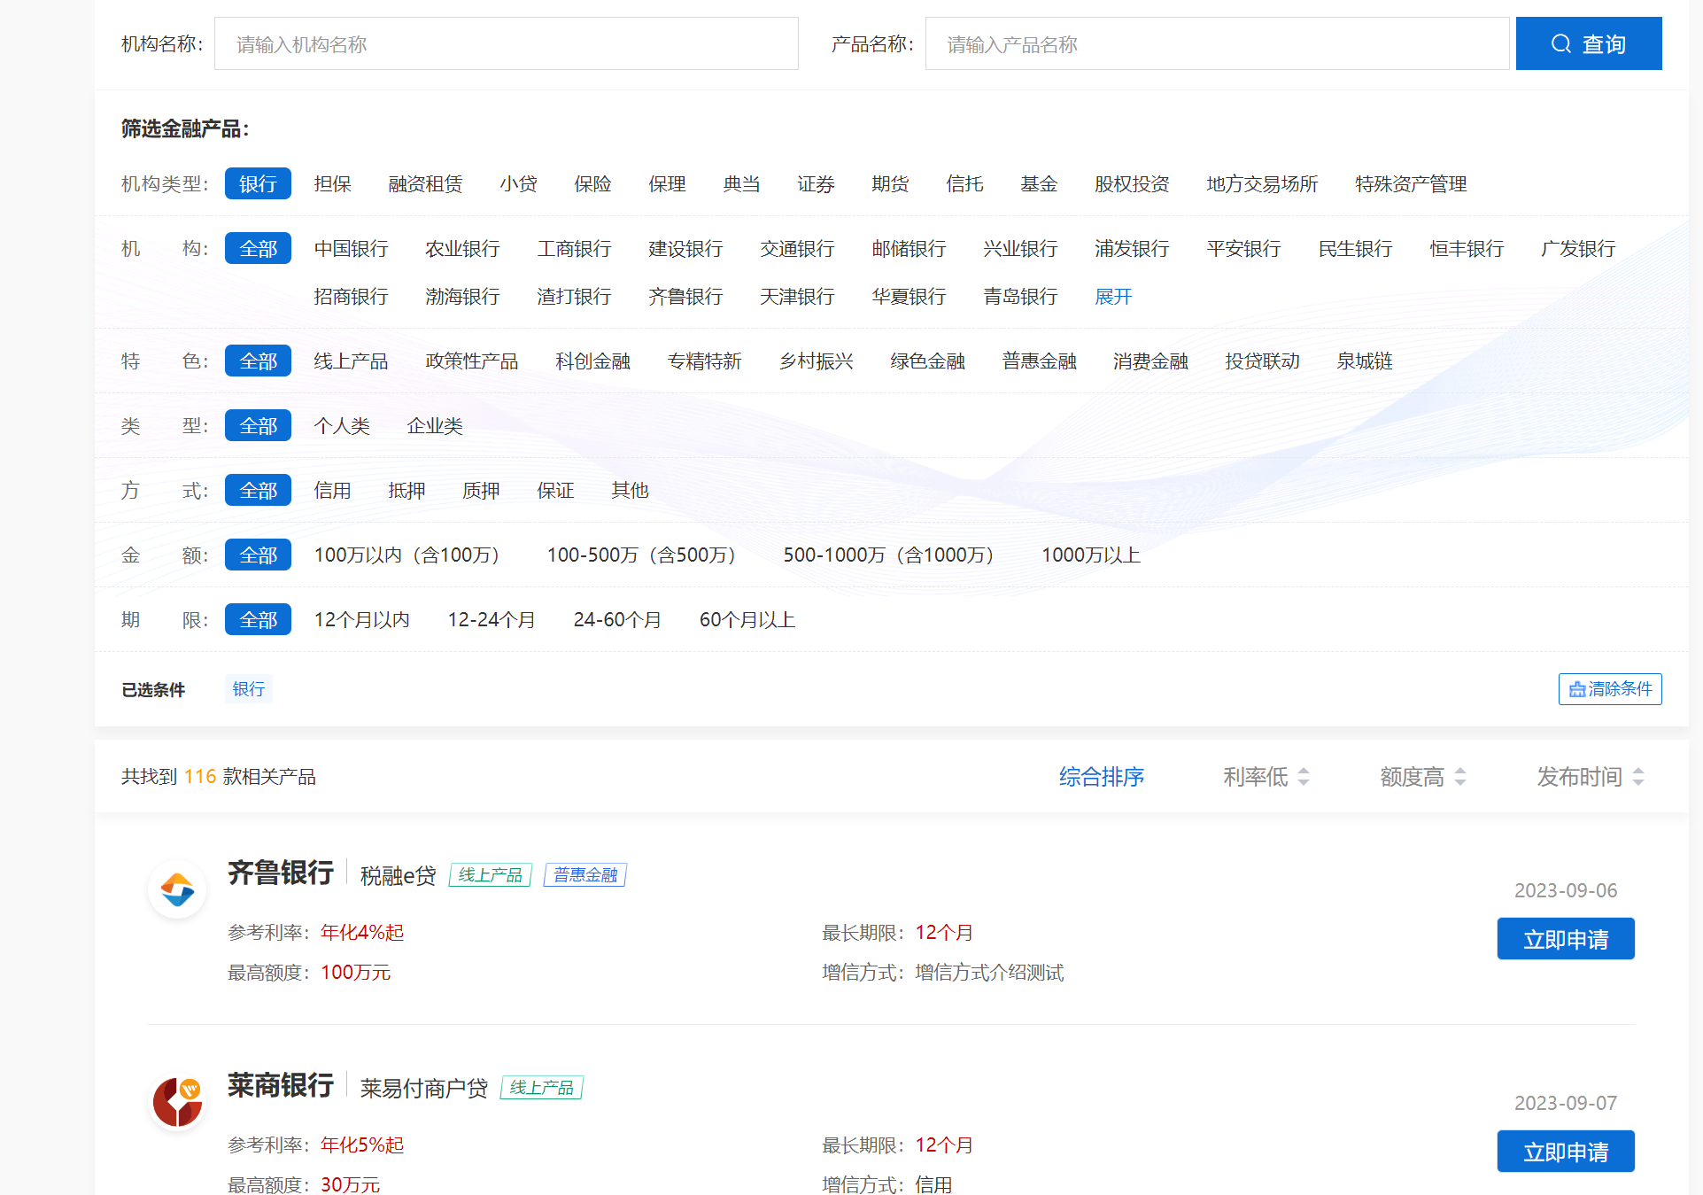The image size is (1703, 1195).
Task: Filter feature by 线上产品
Action: click(x=351, y=361)
